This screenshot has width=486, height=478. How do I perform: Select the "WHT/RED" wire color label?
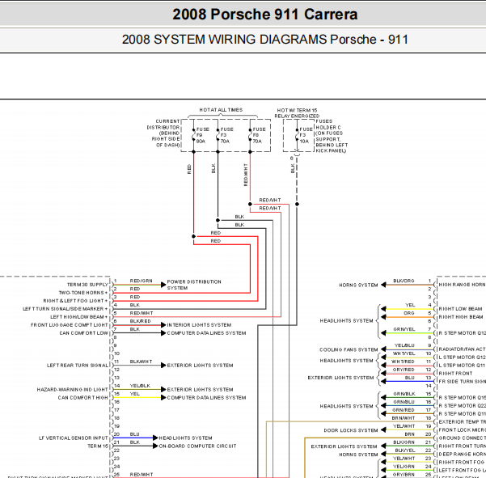pyautogui.click(x=403, y=362)
